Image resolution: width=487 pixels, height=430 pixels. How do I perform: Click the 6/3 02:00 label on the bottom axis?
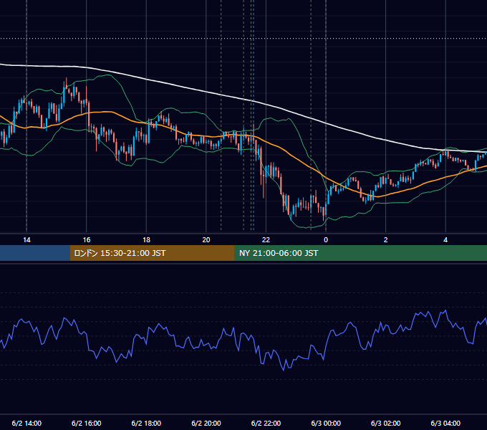pos(386,423)
